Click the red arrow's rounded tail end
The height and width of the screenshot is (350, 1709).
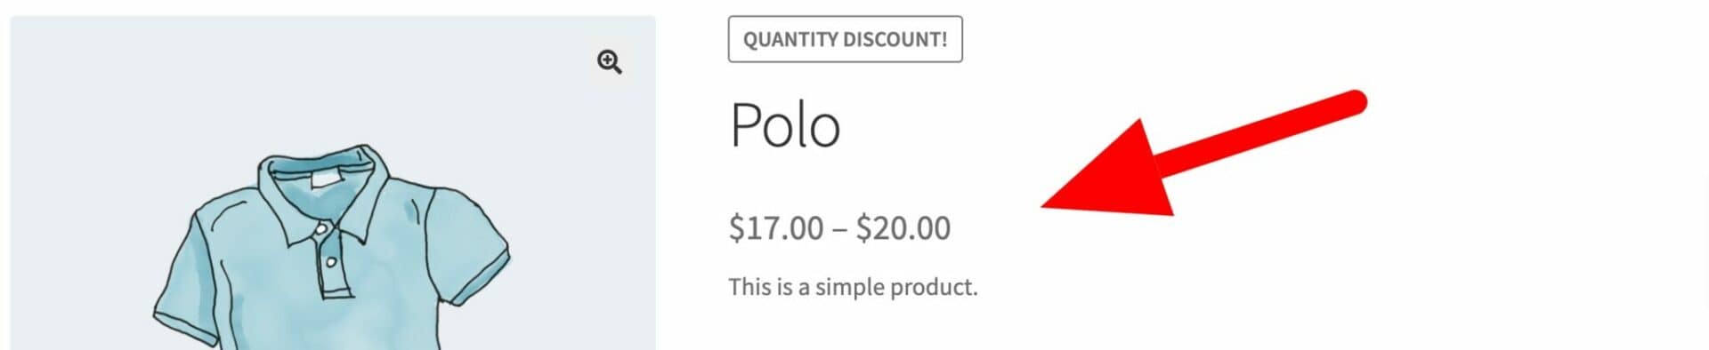click(1351, 103)
